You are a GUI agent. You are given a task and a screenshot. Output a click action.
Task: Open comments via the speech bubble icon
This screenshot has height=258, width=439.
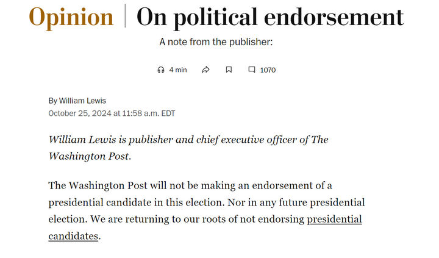pyautogui.click(x=251, y=70)
